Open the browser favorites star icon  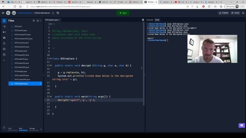[x=215, y=7]
